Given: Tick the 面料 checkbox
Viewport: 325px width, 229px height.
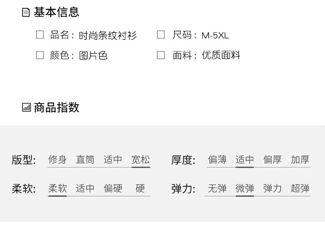Looking at the screenshot, I should point(161,55).
